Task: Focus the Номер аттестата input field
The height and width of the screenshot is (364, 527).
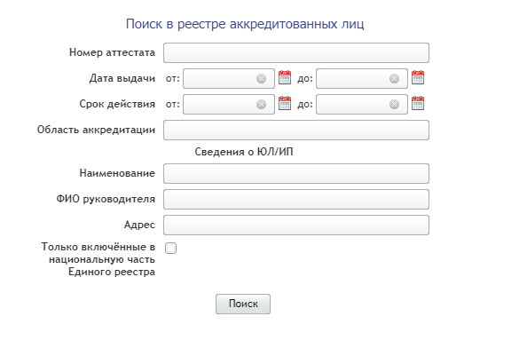Action: (x=296, y=52)
